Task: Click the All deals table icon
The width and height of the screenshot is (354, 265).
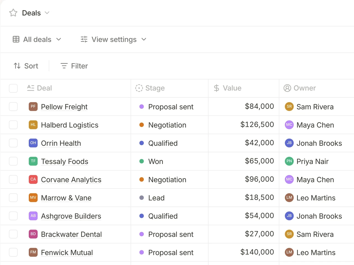Action: coord(16,39)
